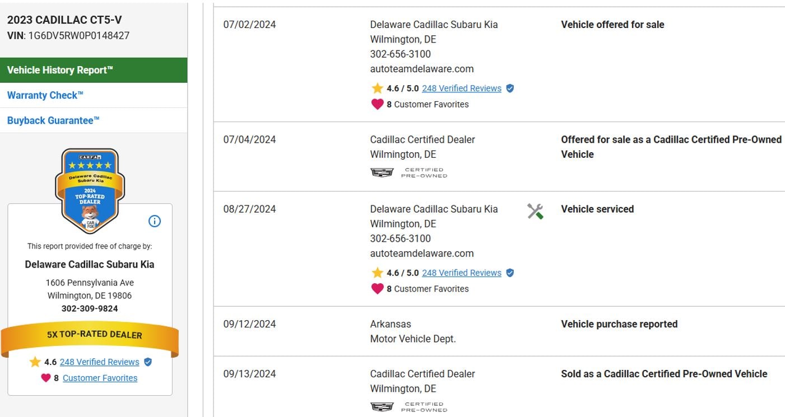785x417 pixels.
Task: Click verified shield icon in 07/02/2024 entry
Action: 510,88
